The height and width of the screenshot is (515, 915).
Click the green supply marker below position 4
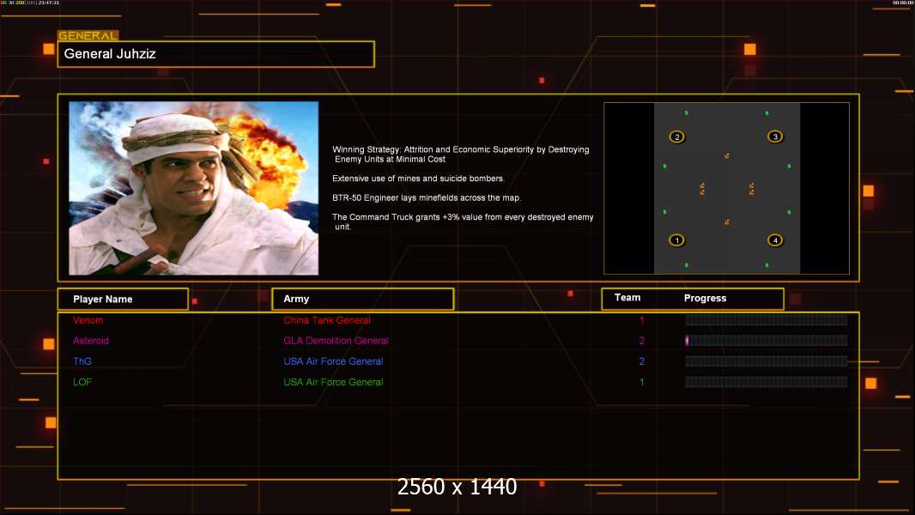point(767,265)
